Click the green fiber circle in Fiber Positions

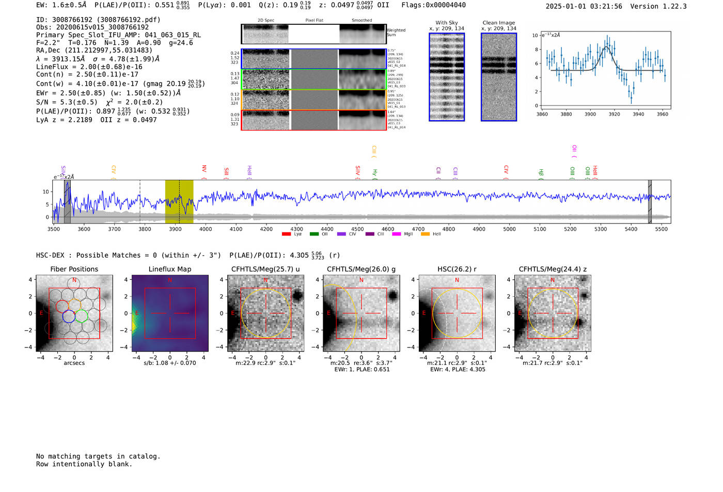click(x=81, y=316)
